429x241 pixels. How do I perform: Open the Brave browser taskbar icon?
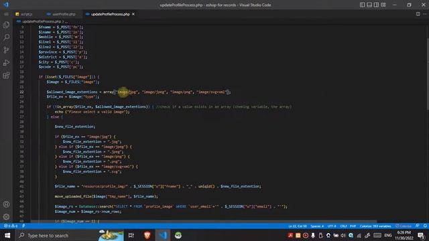pos(147,235)
